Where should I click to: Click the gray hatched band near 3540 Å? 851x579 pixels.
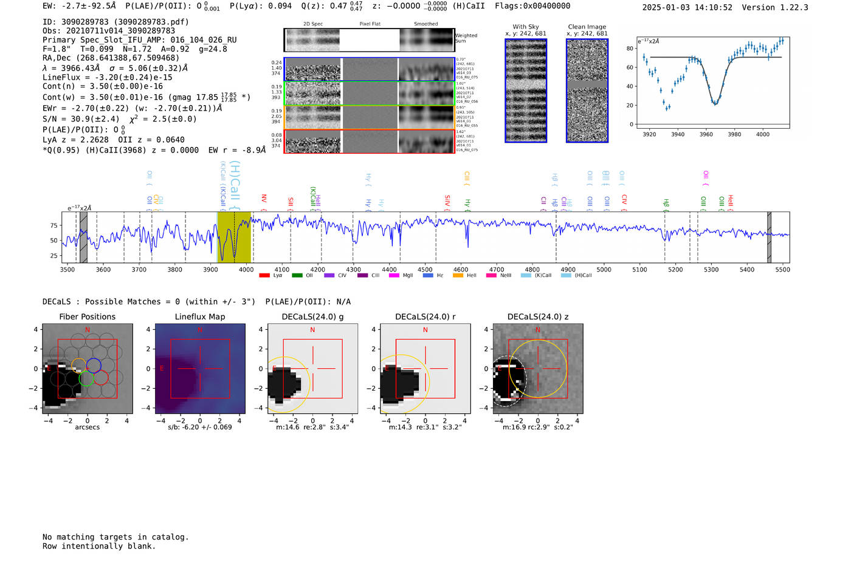click(84, 237)
